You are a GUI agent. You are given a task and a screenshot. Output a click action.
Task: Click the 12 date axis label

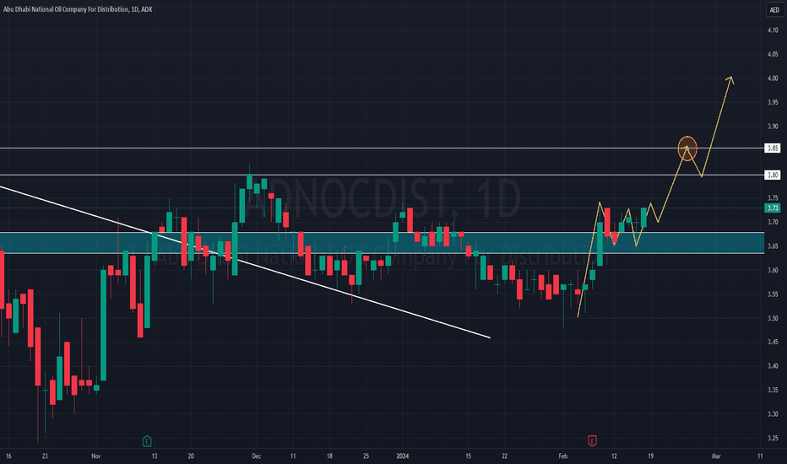[x=614, y=456]
